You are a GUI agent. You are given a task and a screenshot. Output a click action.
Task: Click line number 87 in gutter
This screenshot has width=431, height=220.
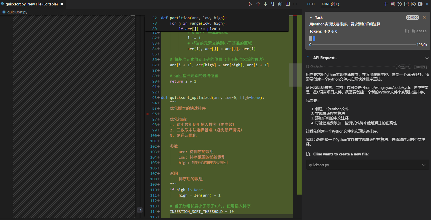pyautogui.click(x=155, y=65)
